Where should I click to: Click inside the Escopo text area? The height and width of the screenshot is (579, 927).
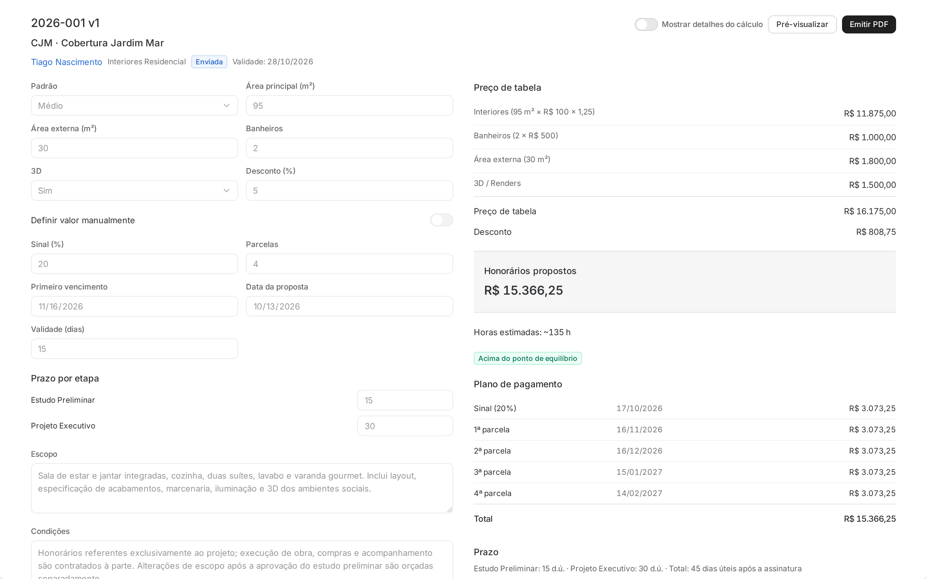click(x=242, y=488)
